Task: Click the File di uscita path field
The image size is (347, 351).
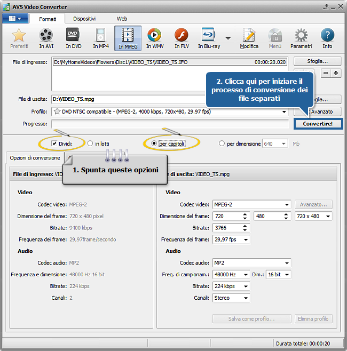Action: (x=128, y=99)
